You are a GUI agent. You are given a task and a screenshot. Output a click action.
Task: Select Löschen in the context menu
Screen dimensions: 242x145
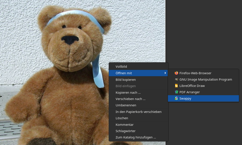point(138,118)
